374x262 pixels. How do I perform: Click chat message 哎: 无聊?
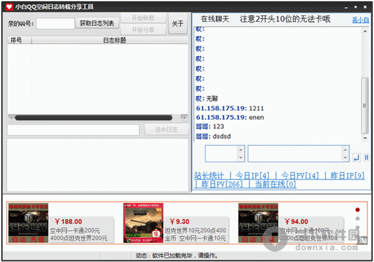click(x=207, y=99)
